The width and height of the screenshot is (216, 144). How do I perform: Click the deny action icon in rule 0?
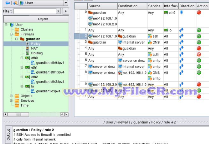click(199, 13)
